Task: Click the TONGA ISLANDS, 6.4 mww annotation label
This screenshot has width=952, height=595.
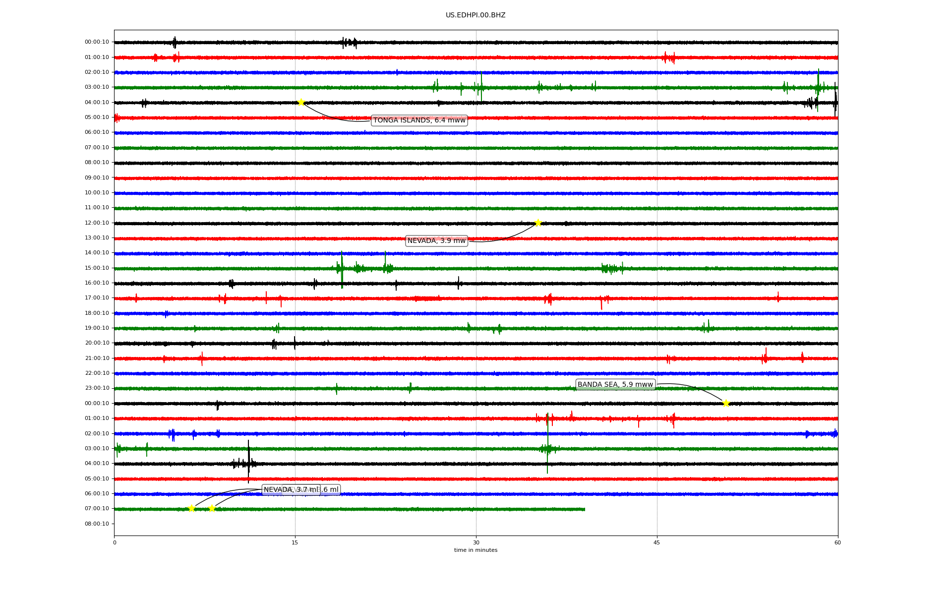Action: [x=419, y=120]
